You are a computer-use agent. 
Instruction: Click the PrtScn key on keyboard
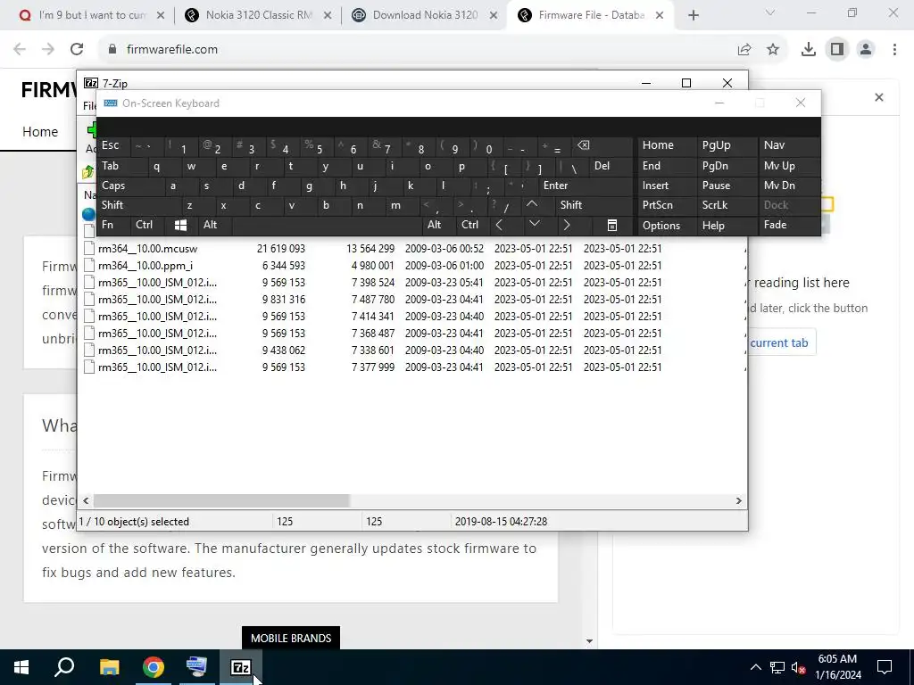tap(667, 205)
